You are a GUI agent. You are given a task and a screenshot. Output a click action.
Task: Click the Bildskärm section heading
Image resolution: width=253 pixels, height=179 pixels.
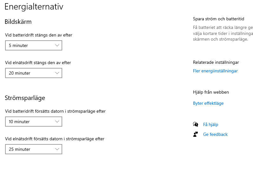pos(18,22)
